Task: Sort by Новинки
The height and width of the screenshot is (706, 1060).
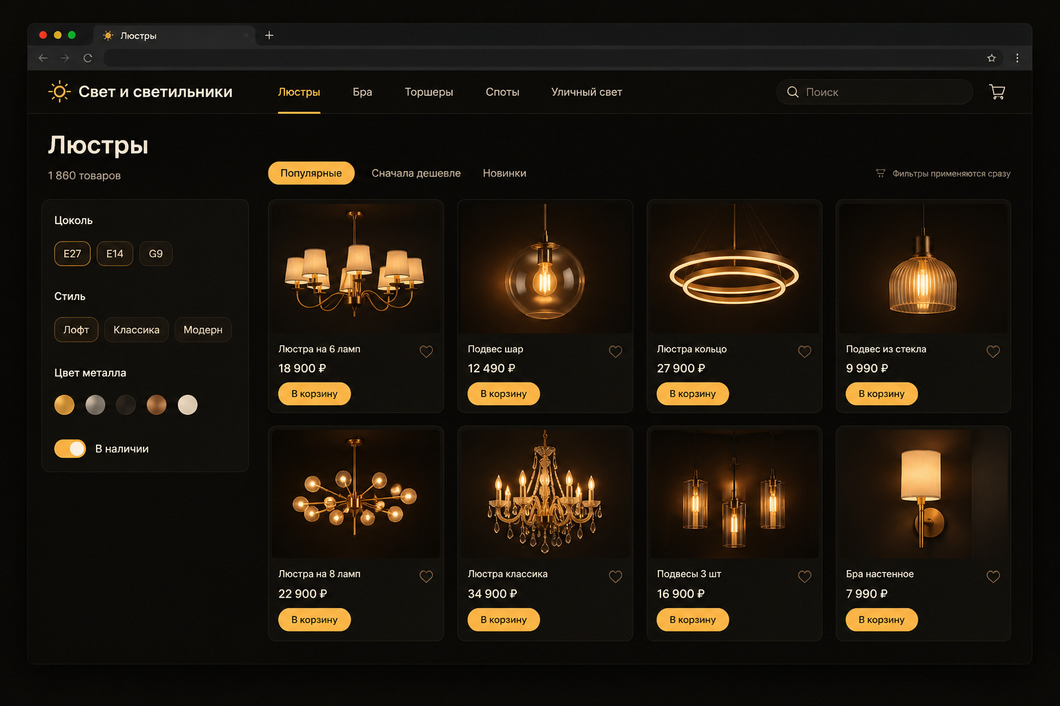Action: point(504,173)
